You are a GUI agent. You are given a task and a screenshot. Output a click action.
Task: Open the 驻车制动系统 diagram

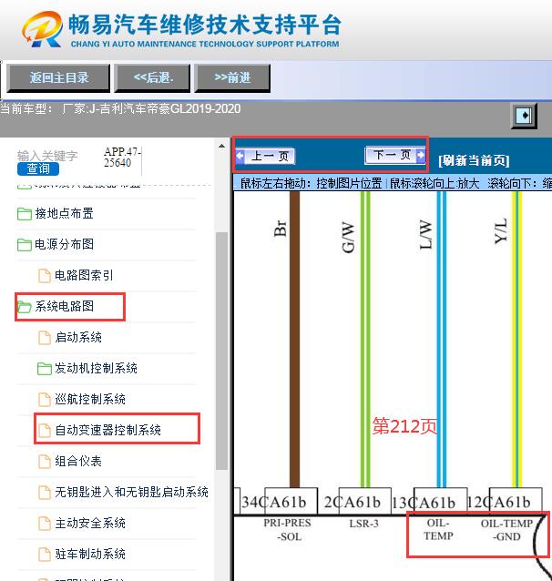coord(90,554)
